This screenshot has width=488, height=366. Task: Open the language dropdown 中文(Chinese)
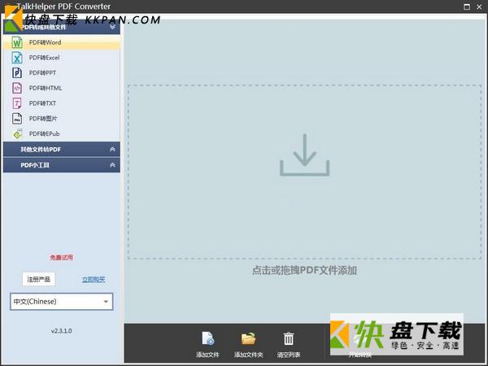point(62,301)
